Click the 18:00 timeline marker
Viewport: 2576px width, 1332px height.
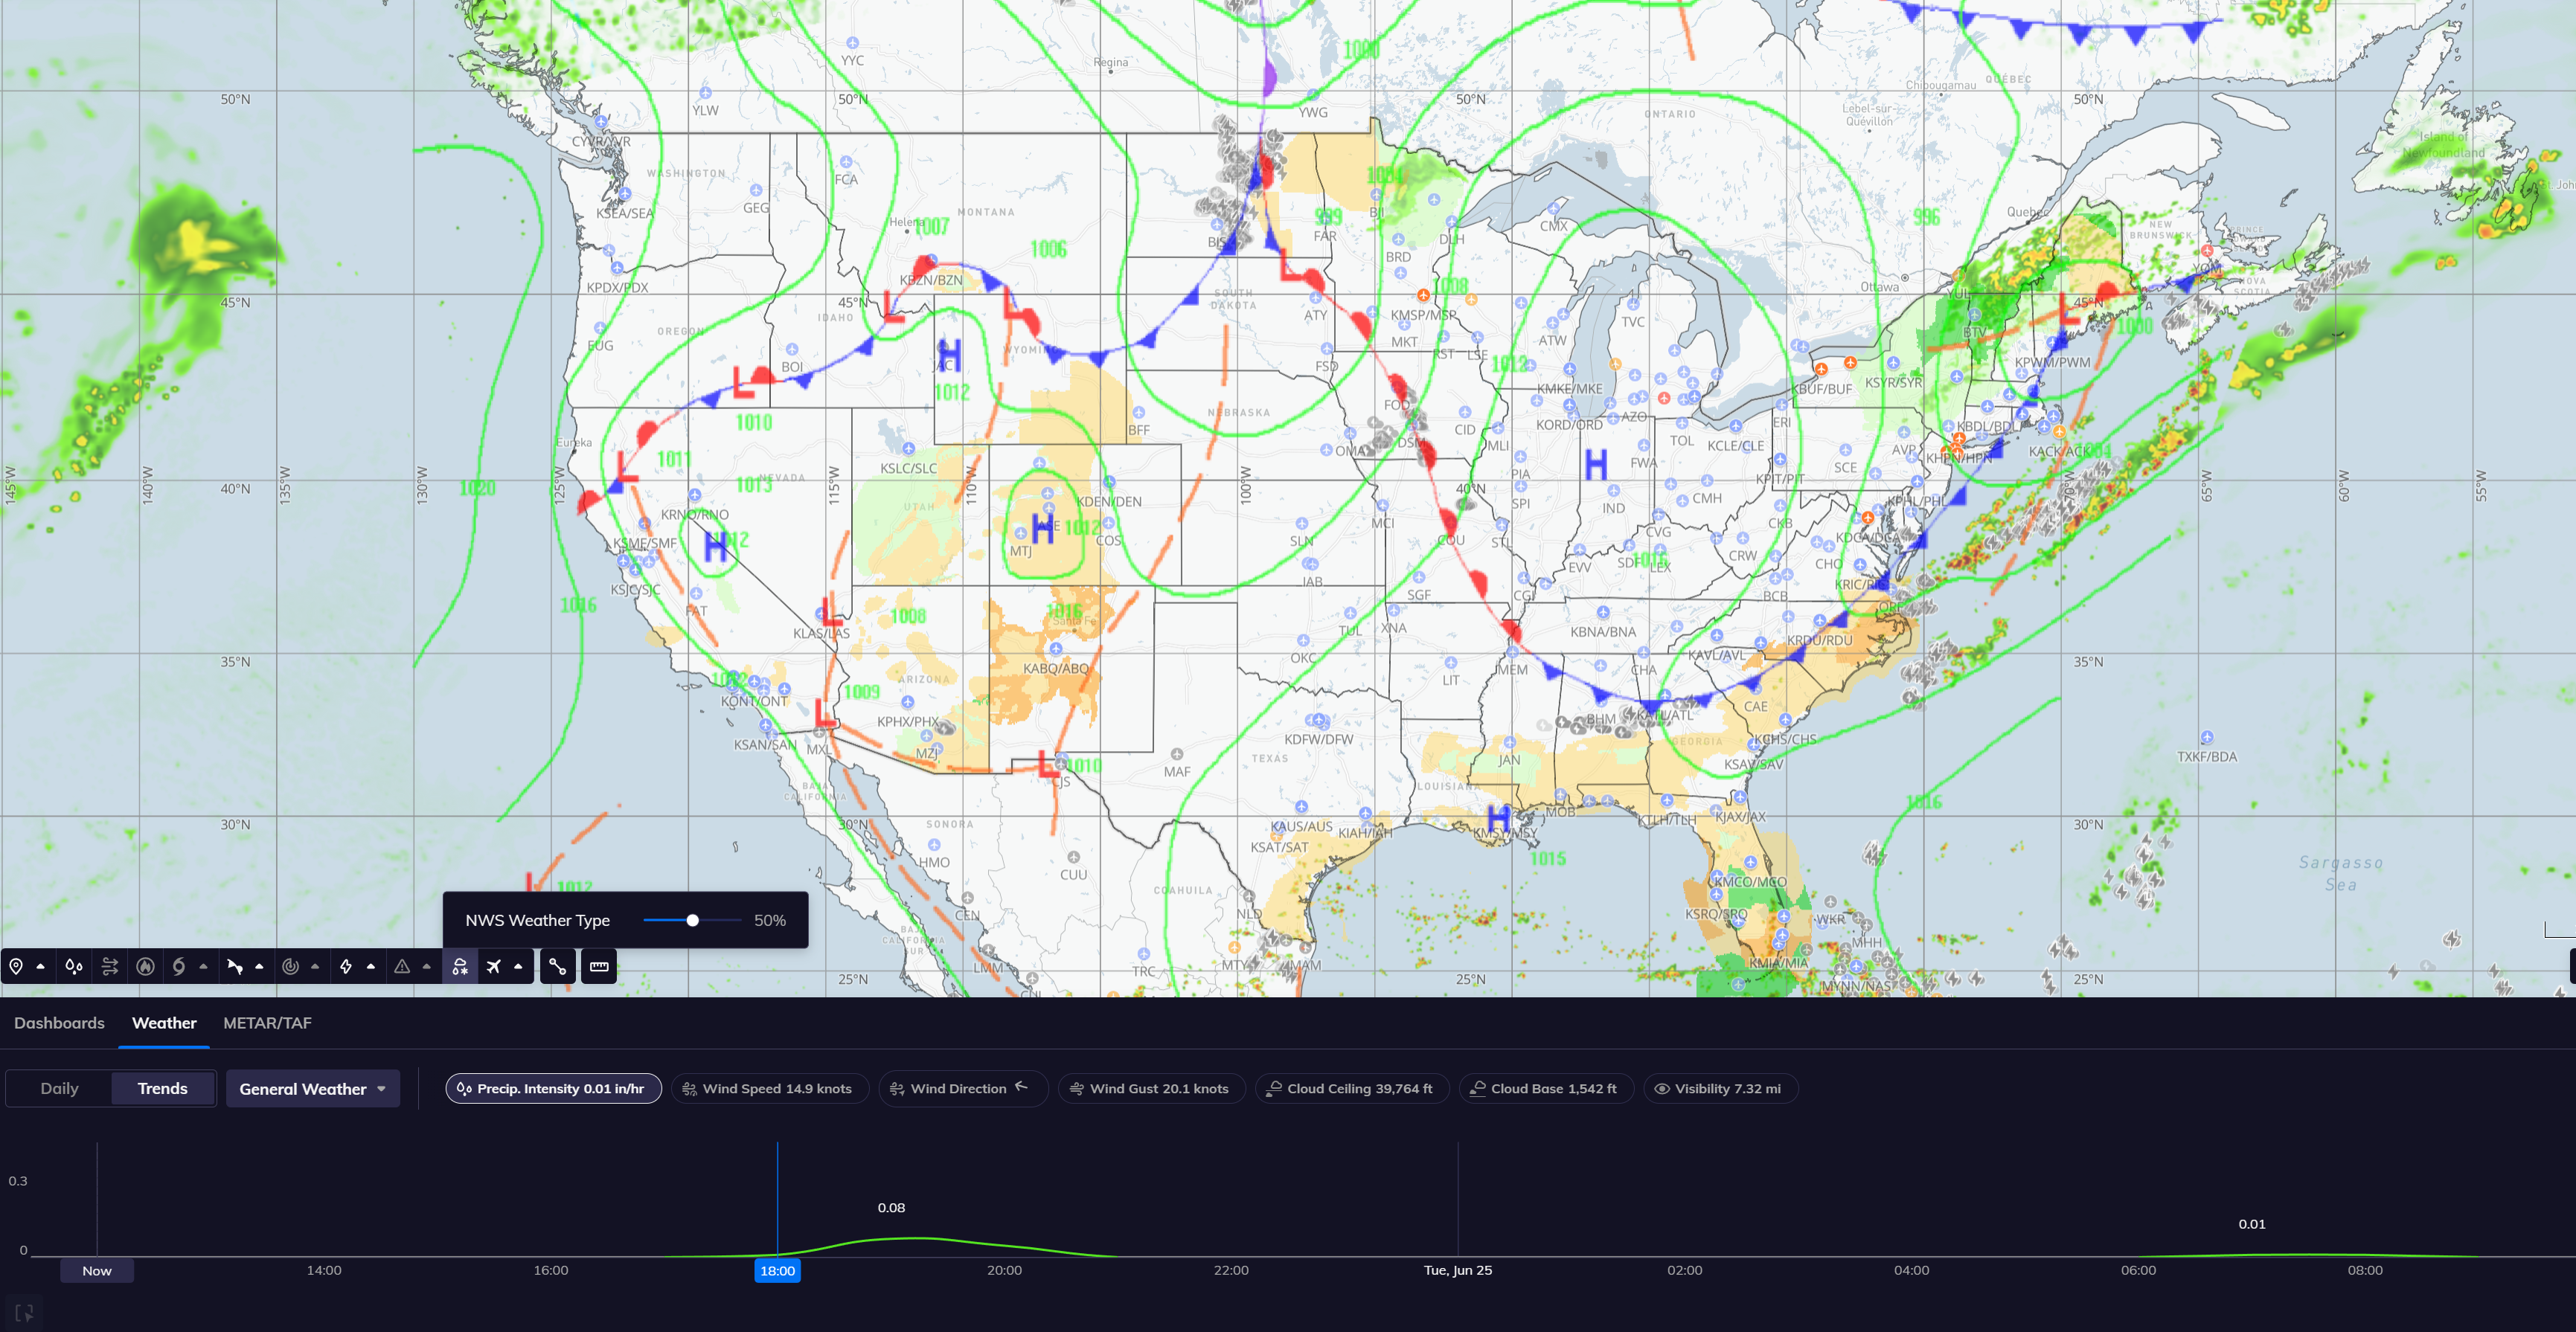pyautogui.click(x=777, y=1270)
